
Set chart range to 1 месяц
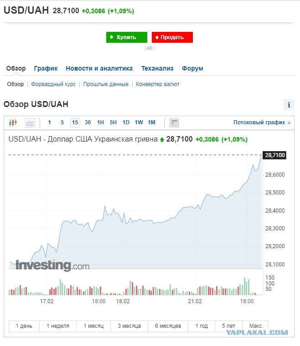pos(93,326)
